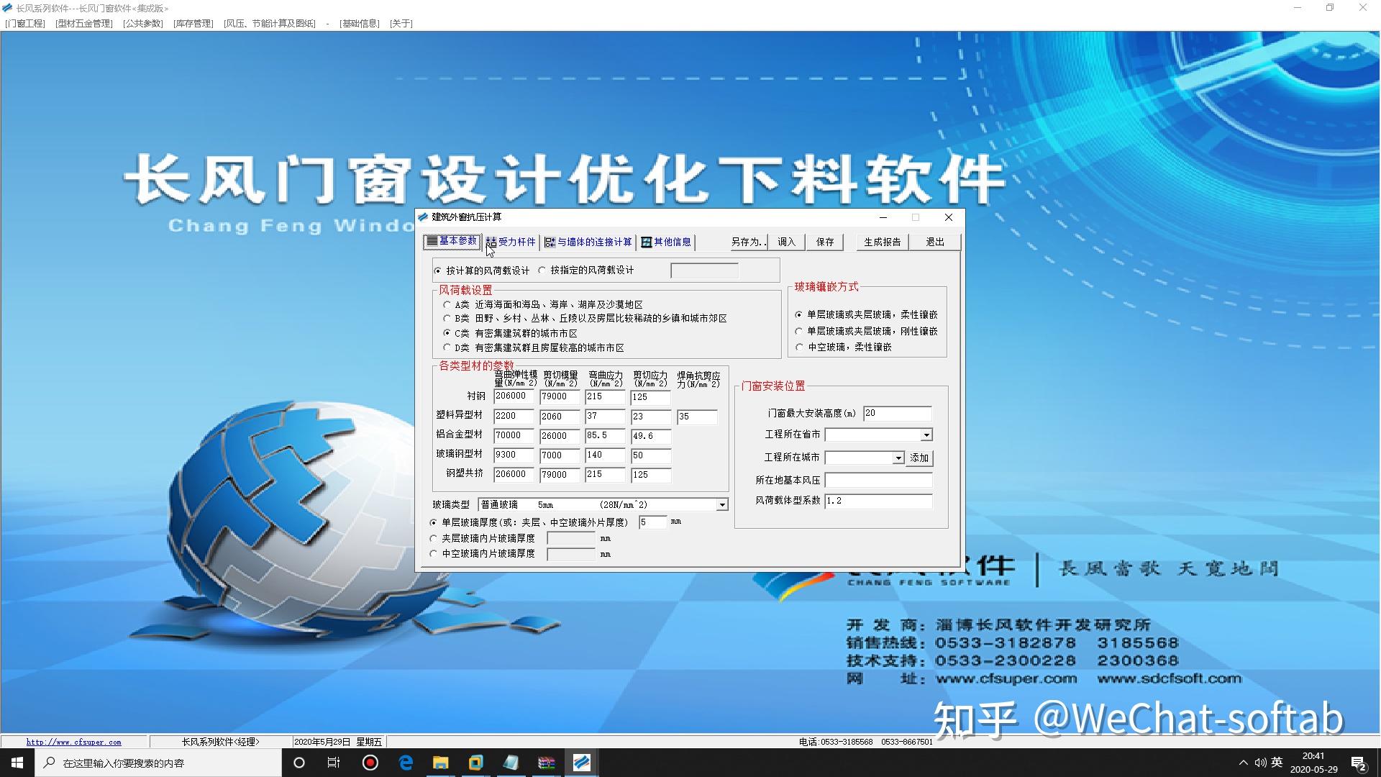
Task: Open Microsoft Edge from the taskbar
Action: tap(406, 763)
